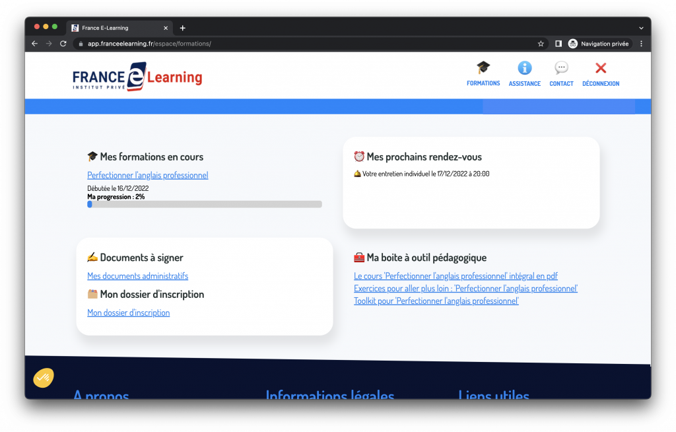Screen dimensions: 676x432
Task: Click the 'Documents à signer' heading
Action: pyautogui.click(x=141, y=258)
